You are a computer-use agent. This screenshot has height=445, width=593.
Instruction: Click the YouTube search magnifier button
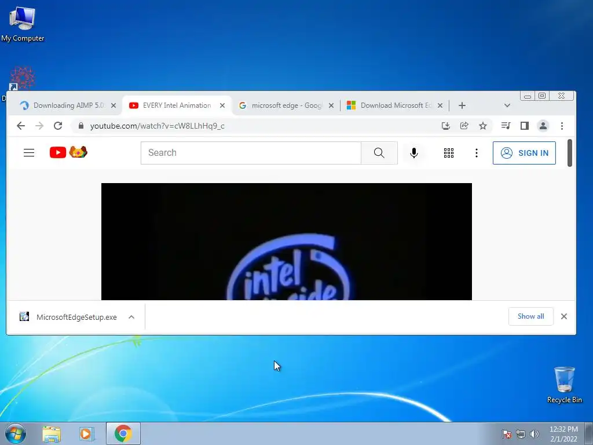click(x=379, y=153)
